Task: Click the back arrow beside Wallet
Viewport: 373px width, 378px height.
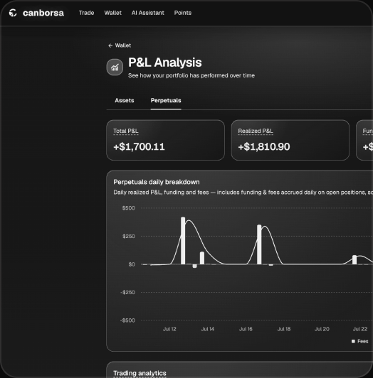Action: (110, 45)
